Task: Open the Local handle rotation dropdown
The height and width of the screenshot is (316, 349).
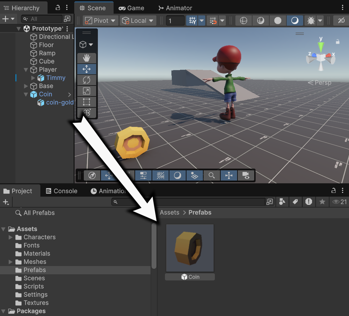Action: [x=138, y=21]
